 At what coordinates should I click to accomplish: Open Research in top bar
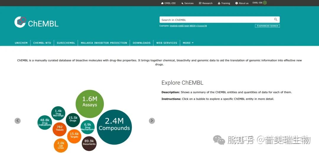click(206, 3)
